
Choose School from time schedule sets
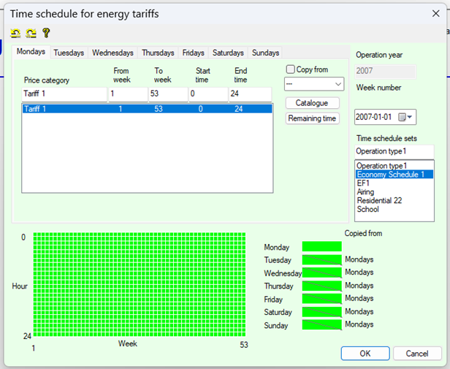point(367,209)
